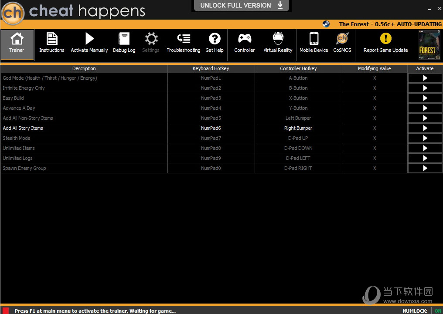The width and height of the screenshot is (443, 314).
Task: Select Easy Build description text
Action: [13, 98]
